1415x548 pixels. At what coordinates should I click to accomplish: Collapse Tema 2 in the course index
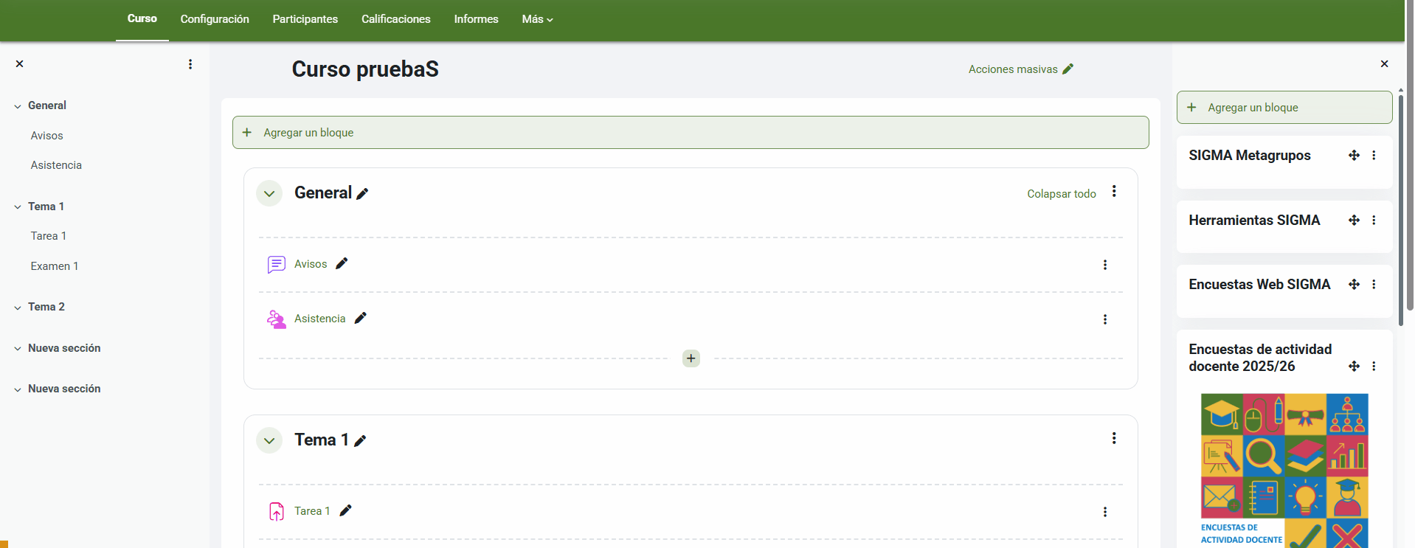18,308
